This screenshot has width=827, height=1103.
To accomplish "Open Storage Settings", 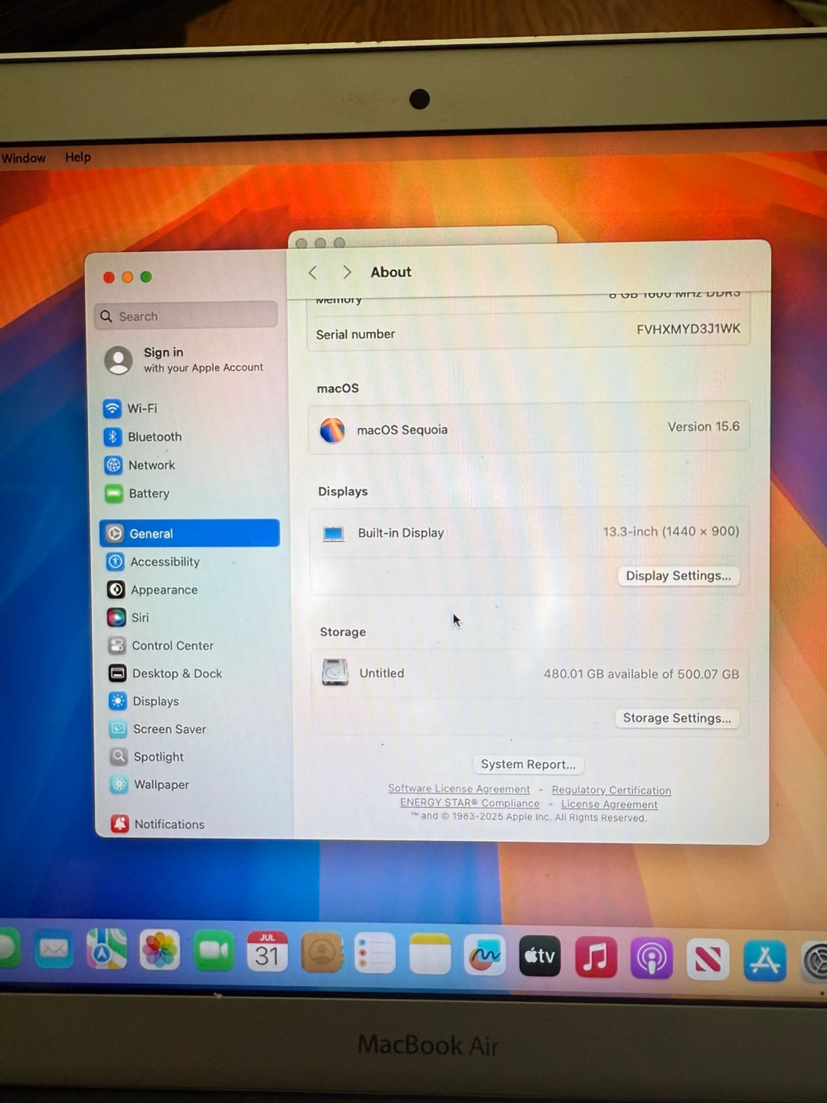I will (677, 718).
